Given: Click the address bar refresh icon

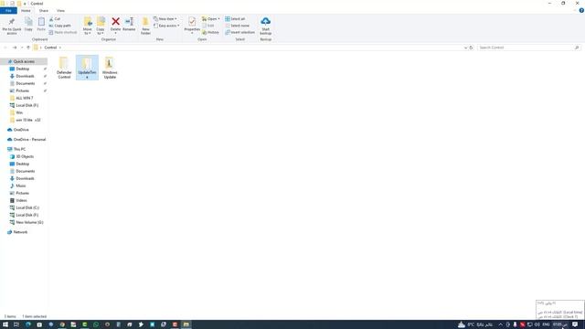Looking at the screenshot, I should [472, 48].
